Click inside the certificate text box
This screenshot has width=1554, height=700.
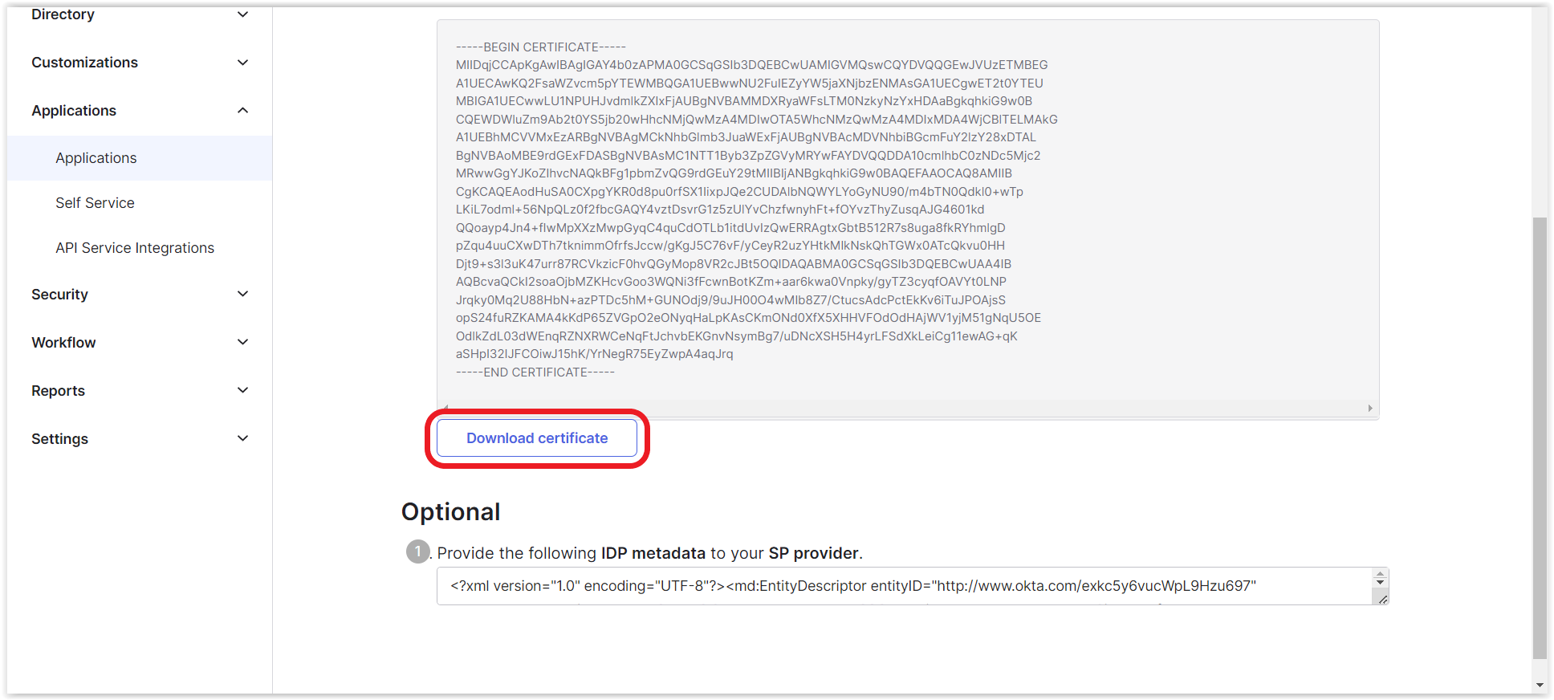(907, 210)
